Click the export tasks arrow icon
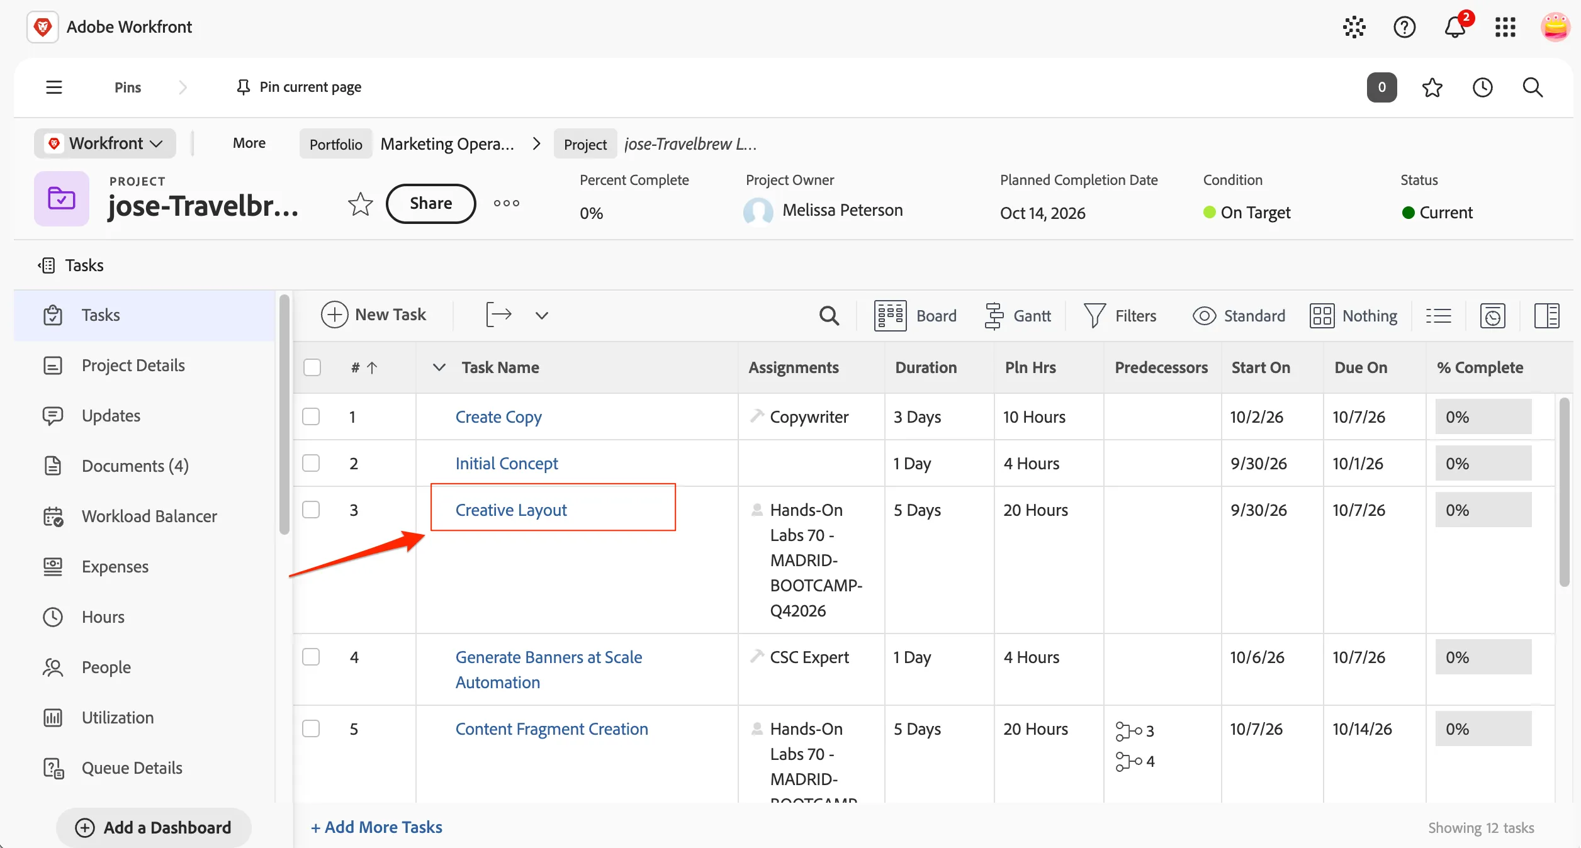This screenshot has height=848, width=1581. click(x=498, y=315)
